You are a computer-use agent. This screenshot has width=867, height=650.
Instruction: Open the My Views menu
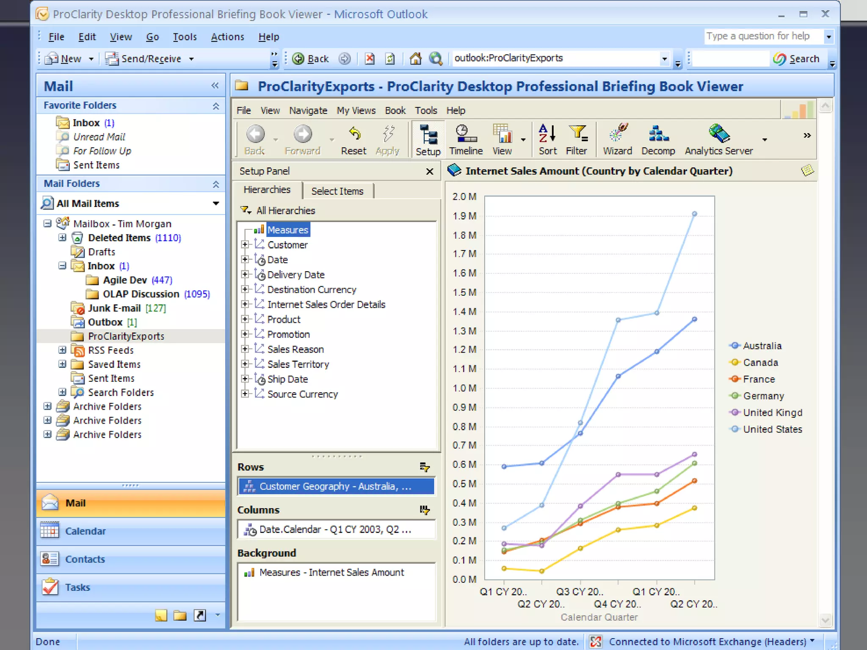coord(356,110)
